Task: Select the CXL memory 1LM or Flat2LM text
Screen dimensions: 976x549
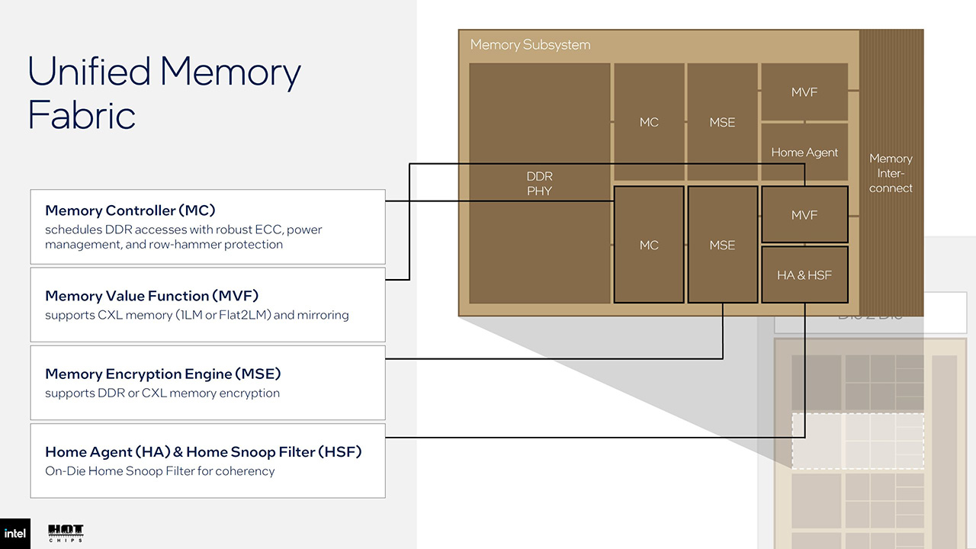Action: pyautogui.click(x=197, y=315)
